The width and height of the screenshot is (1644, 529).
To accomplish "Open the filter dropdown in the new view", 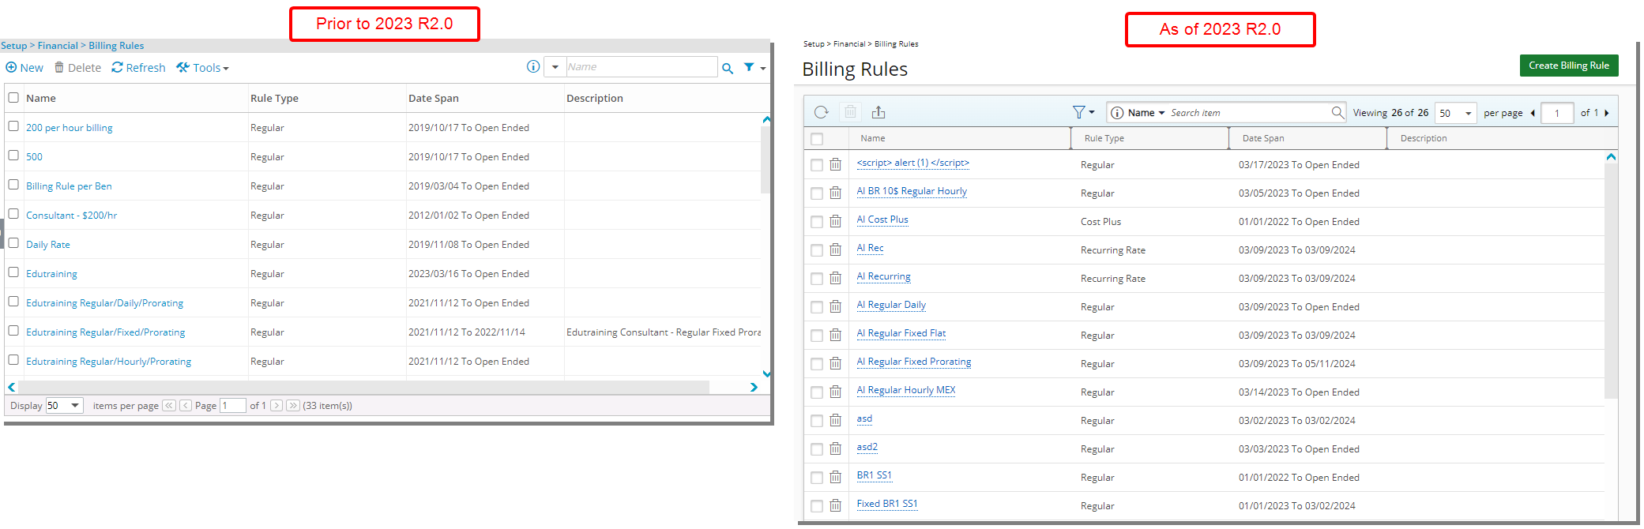I will click(x=1083, y=112).
